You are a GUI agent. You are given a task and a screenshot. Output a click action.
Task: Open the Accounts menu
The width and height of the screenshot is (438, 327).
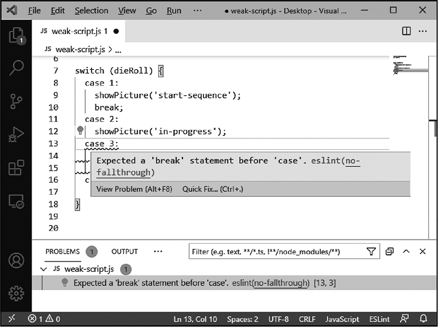tap(16, 261)
